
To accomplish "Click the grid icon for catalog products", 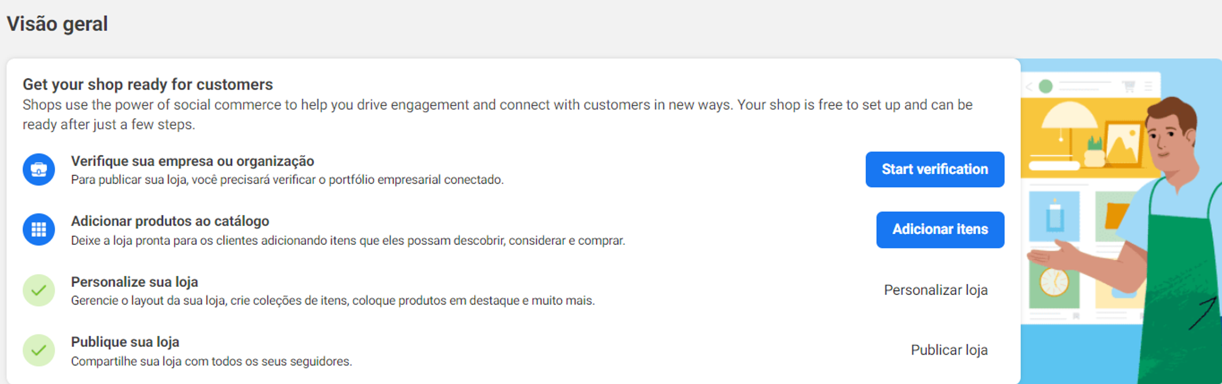I will coord(38,230).
